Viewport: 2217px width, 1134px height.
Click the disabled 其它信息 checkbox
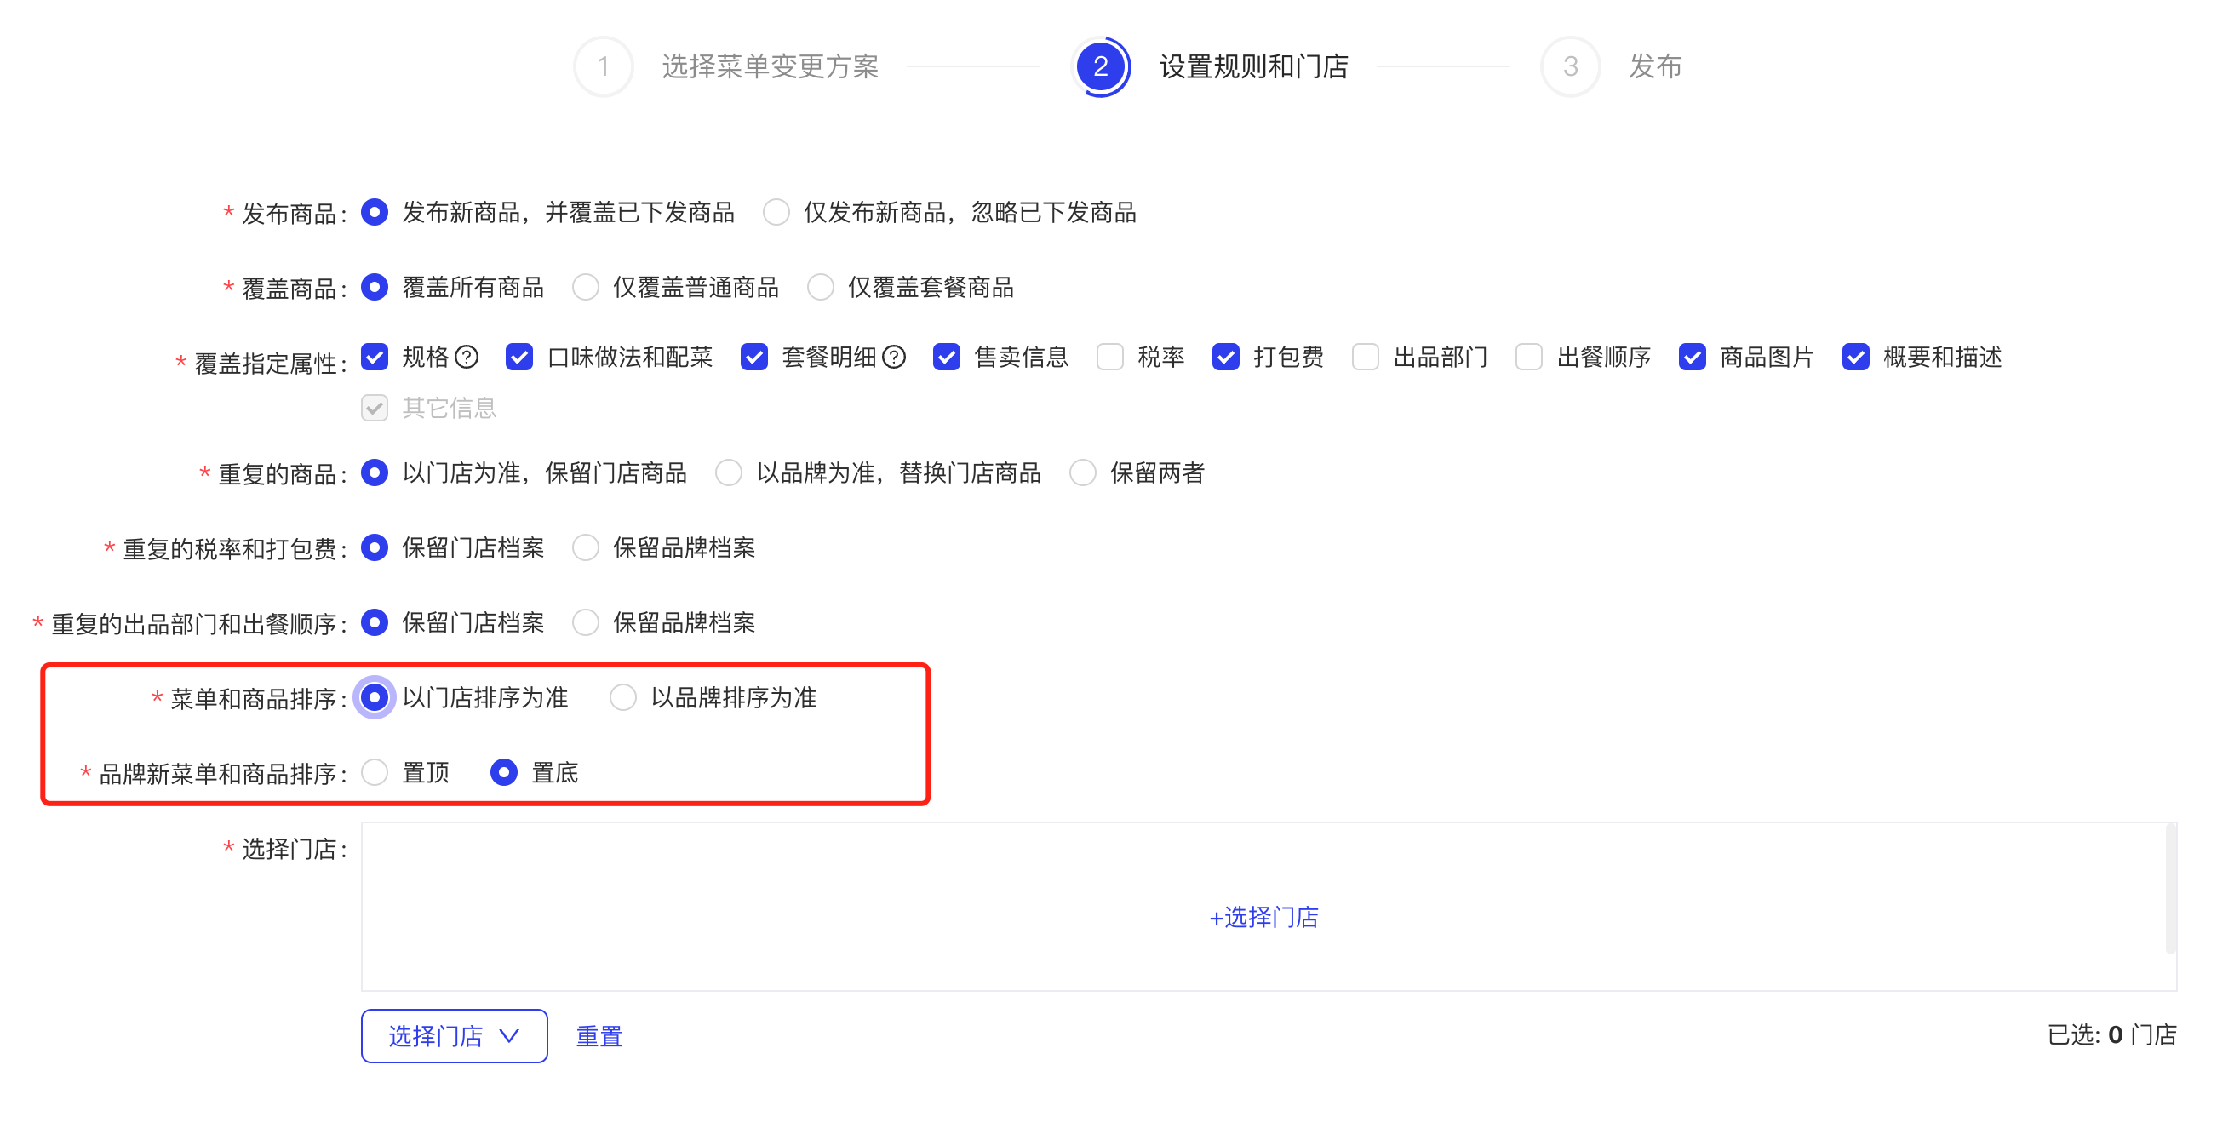[375, 407]
